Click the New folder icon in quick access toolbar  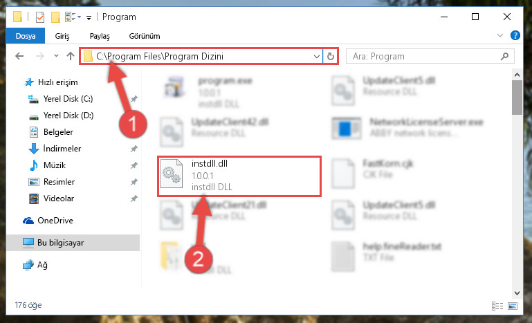(55, 17)
